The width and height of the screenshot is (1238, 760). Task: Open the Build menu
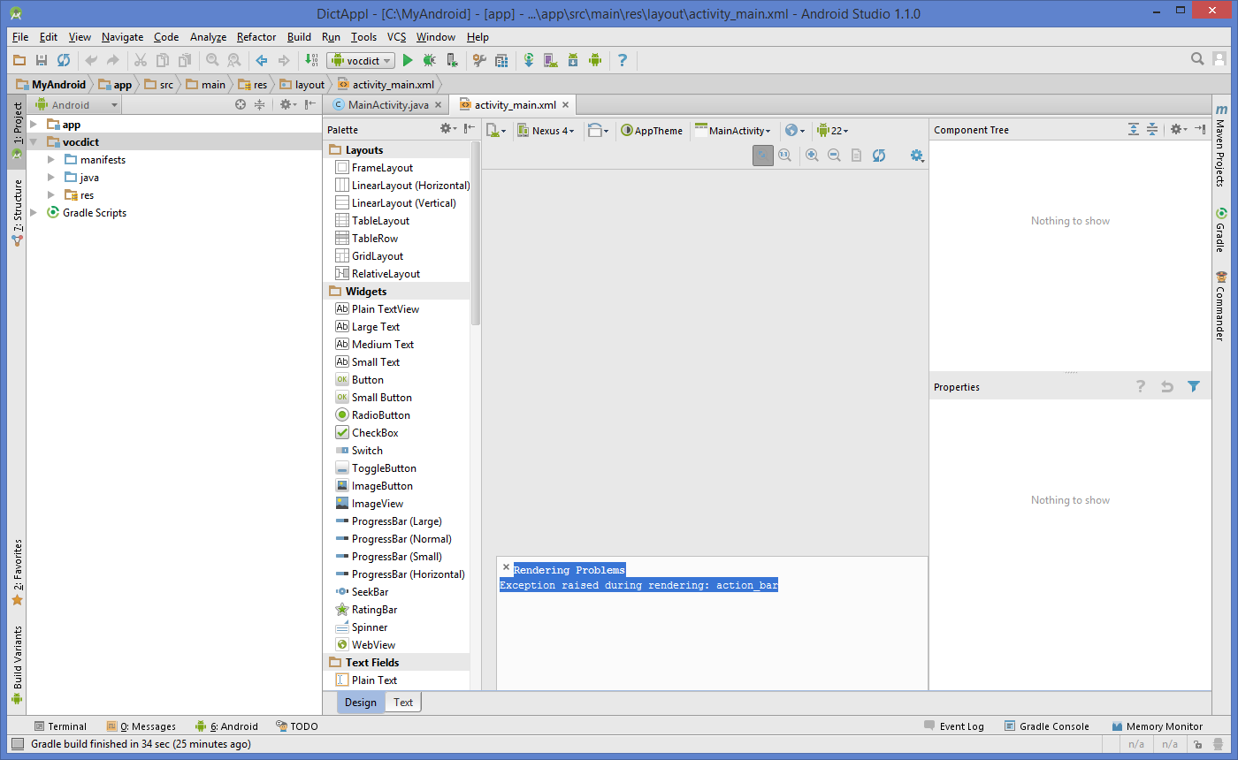pyautogui.click(x=299, y=37)
